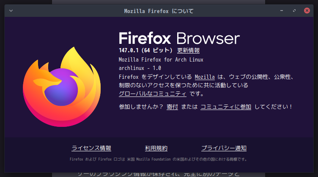The height and width of the screenshot is (177, 318).
Task: Open the ライセンス情報 licensing link
Action: click(91, 148)
